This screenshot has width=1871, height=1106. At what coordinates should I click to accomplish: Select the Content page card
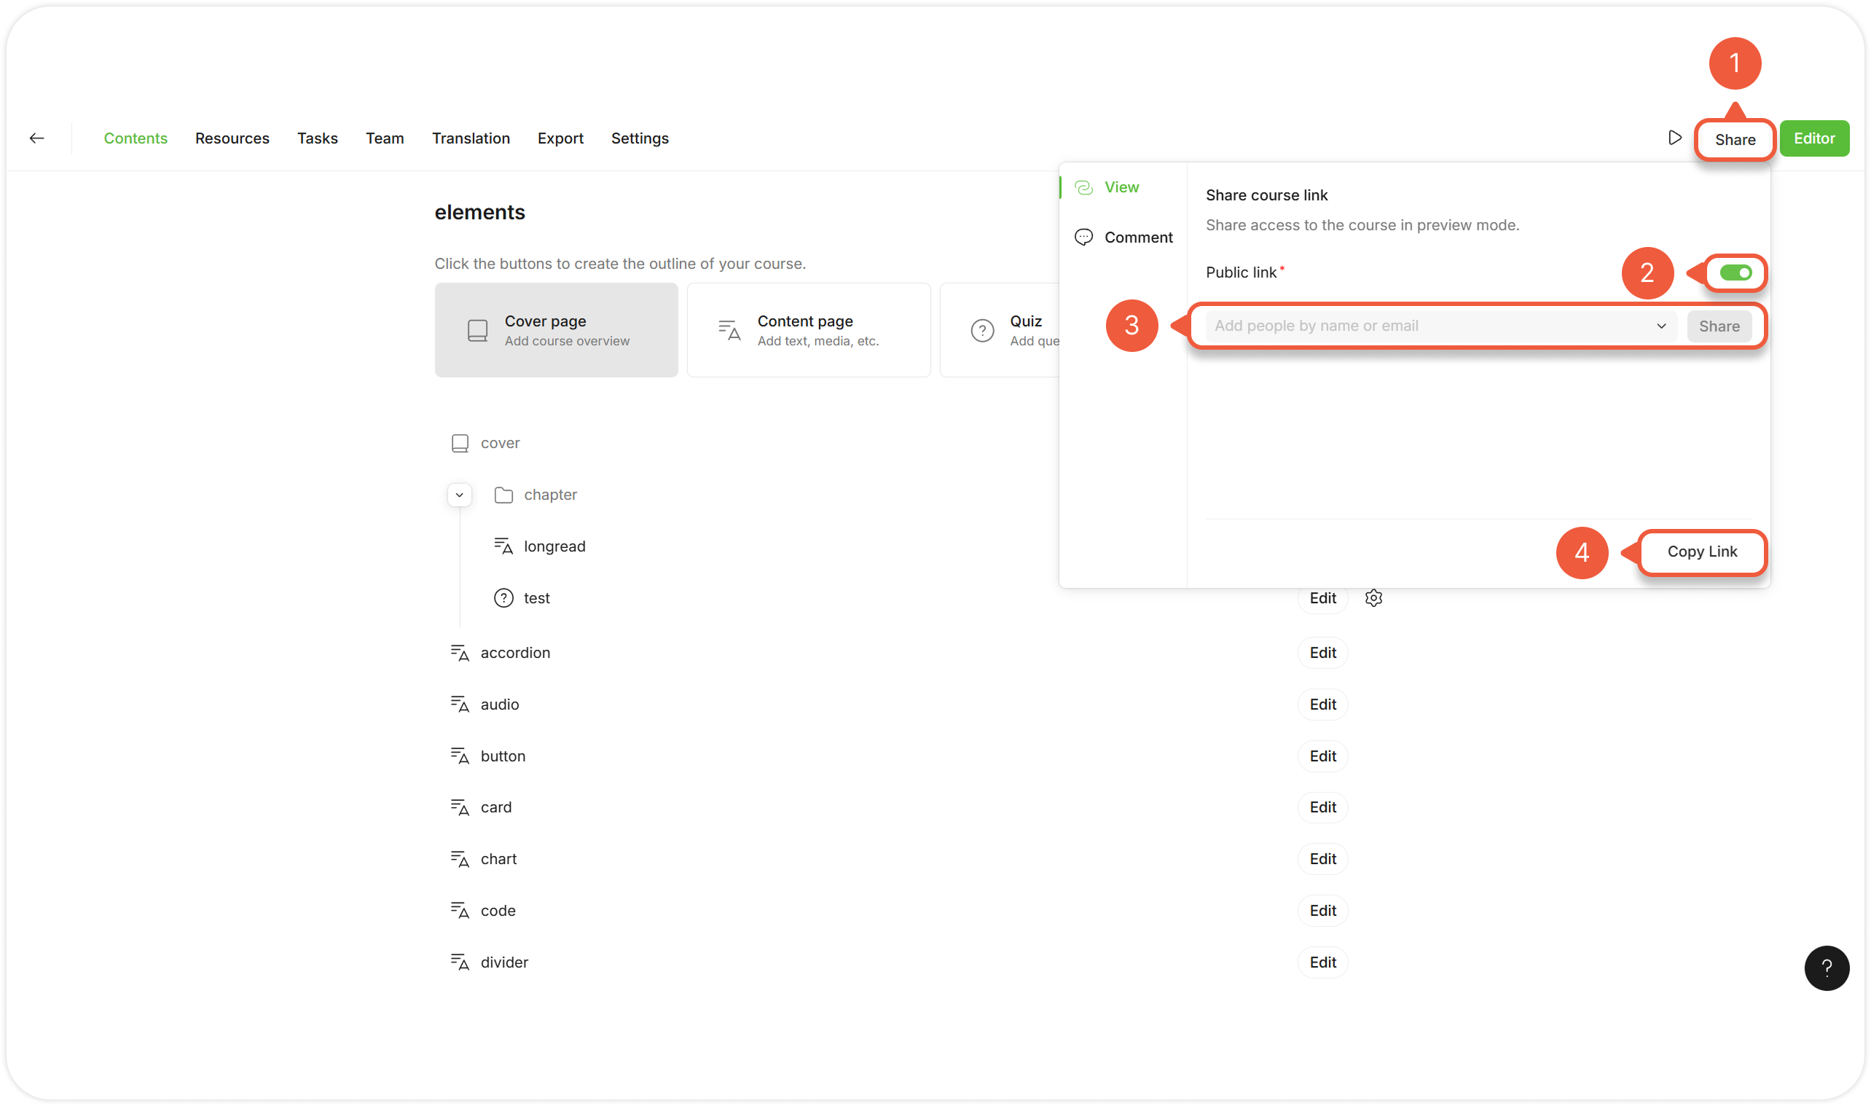[809, 330]
